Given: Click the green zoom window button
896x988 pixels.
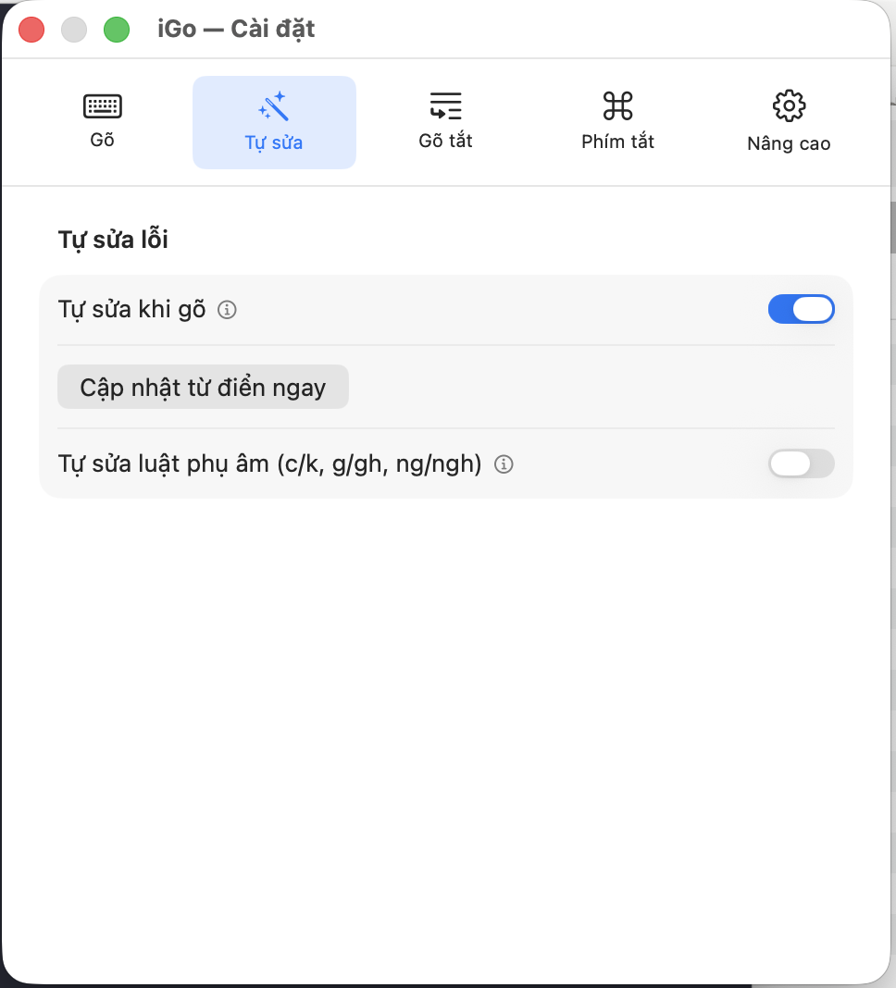Looking at the screenshot, I should (117, 30).
